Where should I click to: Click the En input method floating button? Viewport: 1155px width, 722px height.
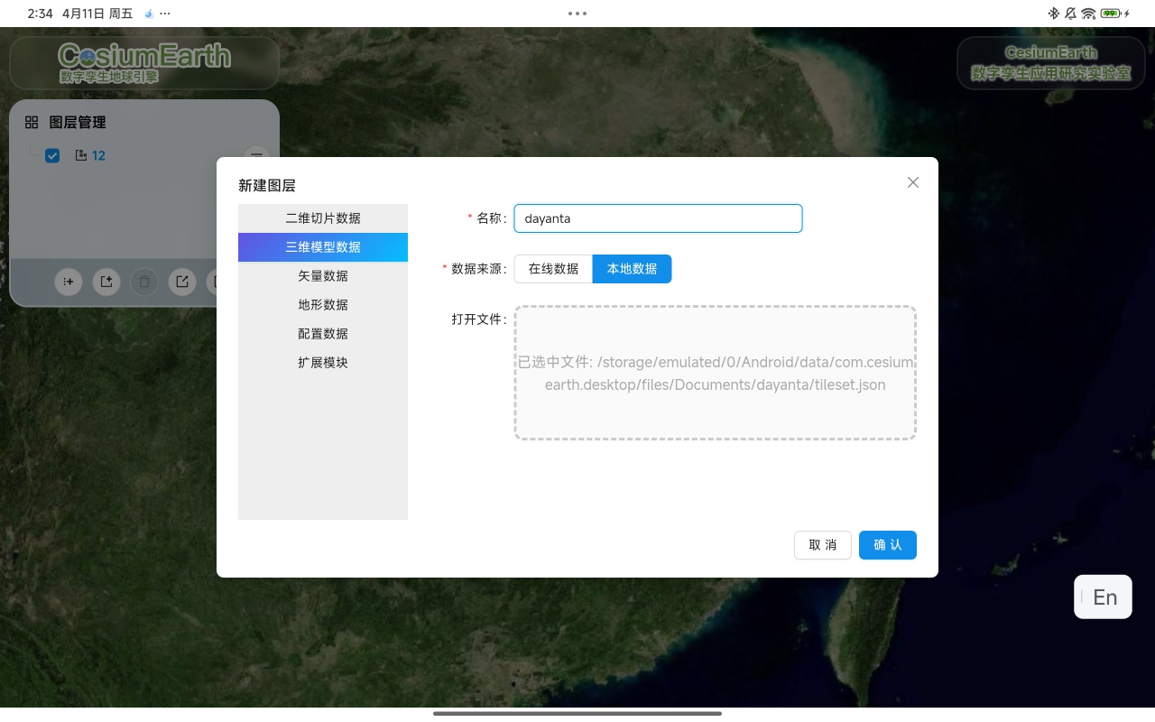pos(1103,597)
